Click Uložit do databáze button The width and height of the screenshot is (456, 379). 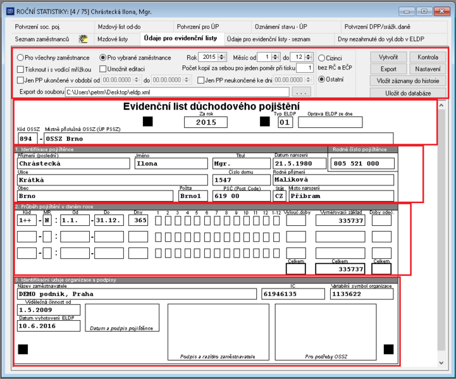408,93
